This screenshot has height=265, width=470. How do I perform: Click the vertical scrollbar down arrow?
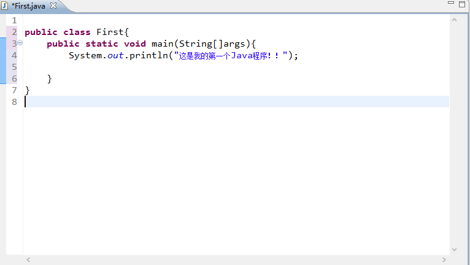[454, 250]
